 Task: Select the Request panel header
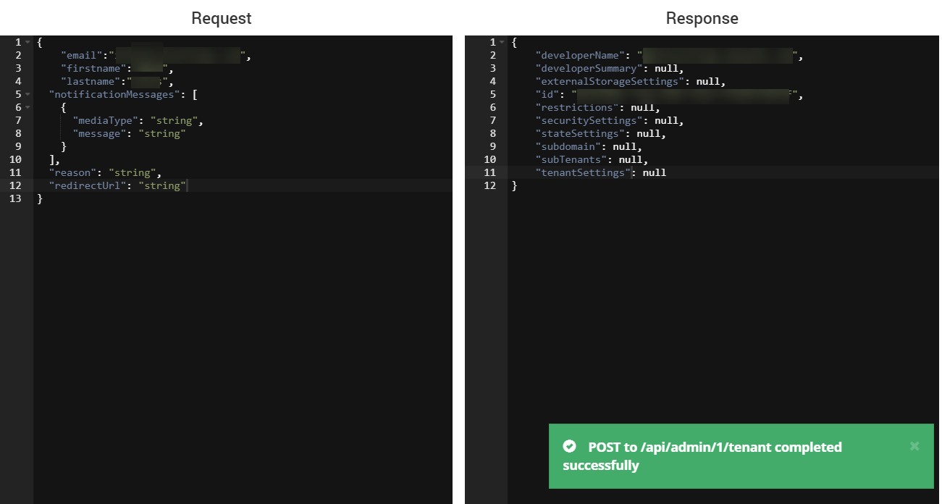point(221,18)
